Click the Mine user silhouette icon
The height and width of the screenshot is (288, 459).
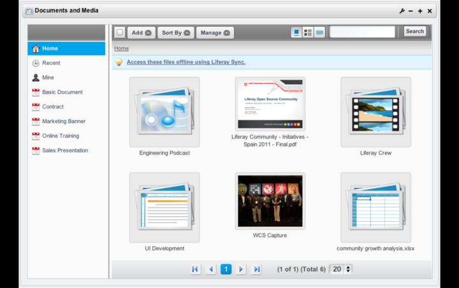point(36,78)
